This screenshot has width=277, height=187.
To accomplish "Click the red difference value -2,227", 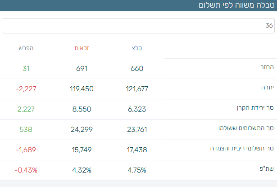I will click(26, 89).
